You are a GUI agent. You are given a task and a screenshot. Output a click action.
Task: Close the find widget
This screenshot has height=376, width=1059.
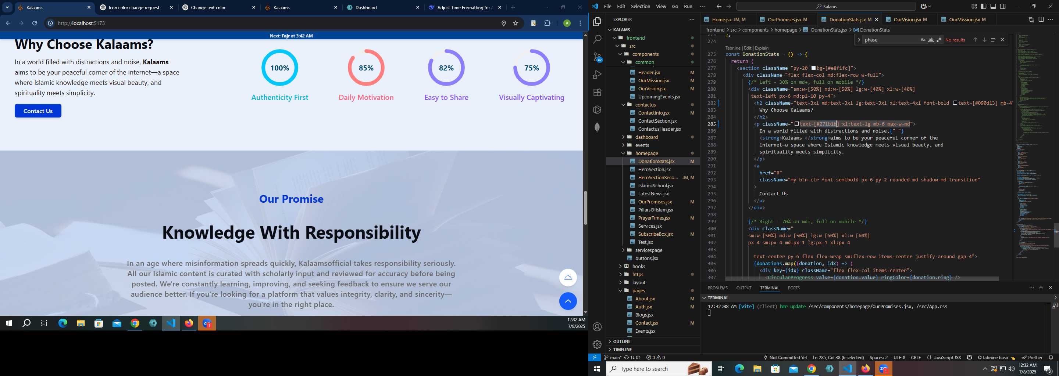click(x=1002, y=40)
